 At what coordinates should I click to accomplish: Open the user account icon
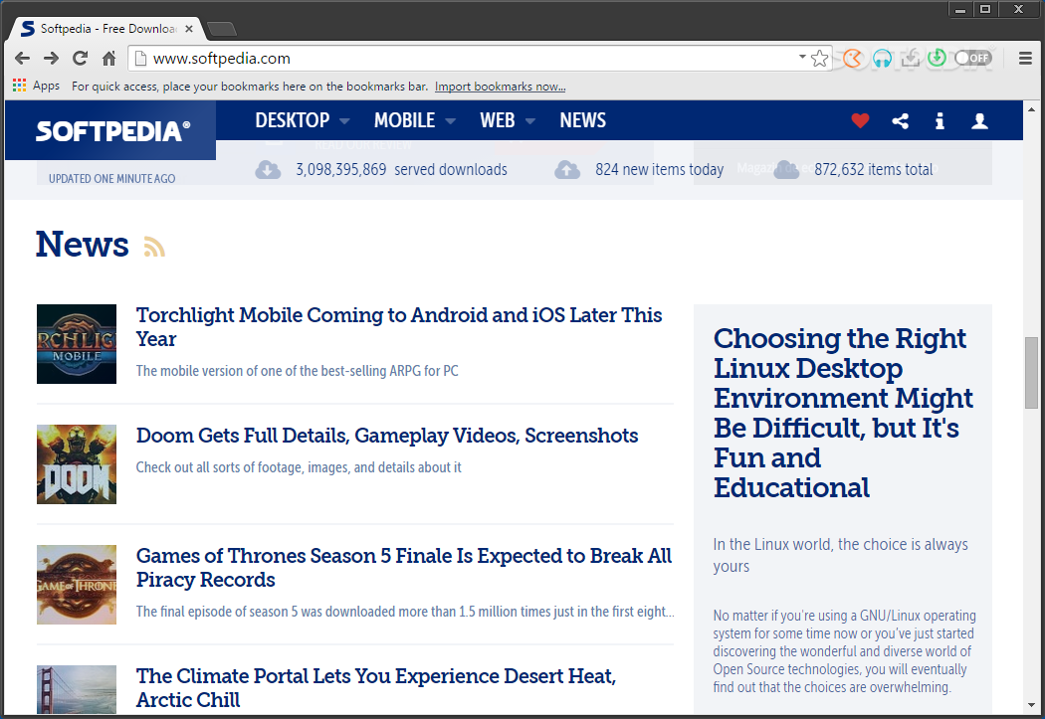point(979,120)
